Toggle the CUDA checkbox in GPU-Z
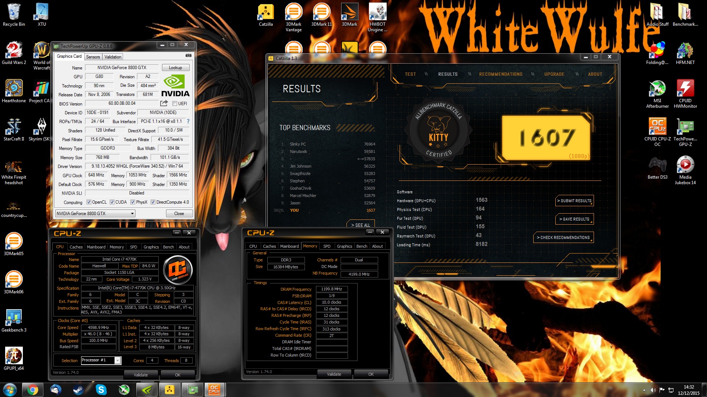707x397 pixels. (x=112, y=202)
